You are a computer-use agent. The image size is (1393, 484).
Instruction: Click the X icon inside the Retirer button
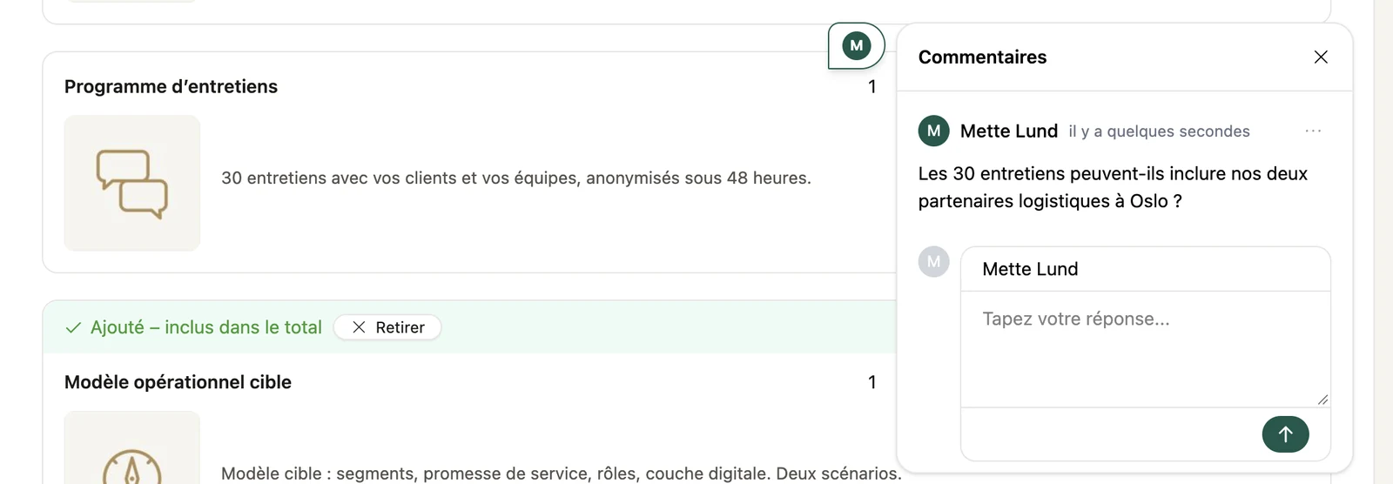359,327
